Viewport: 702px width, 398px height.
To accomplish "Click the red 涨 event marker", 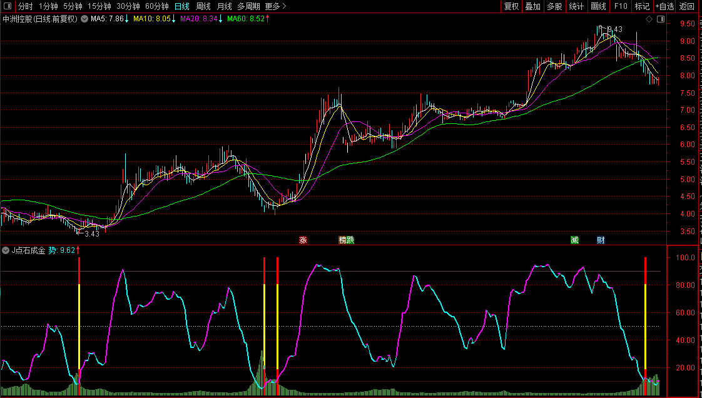I will pos(303,240).
